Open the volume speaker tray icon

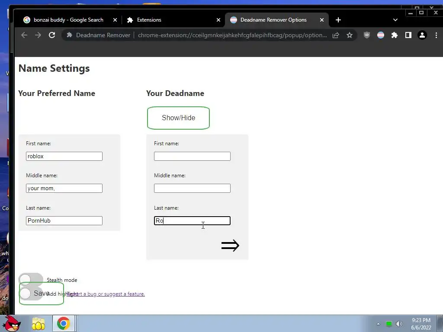[x=399, y=324]
